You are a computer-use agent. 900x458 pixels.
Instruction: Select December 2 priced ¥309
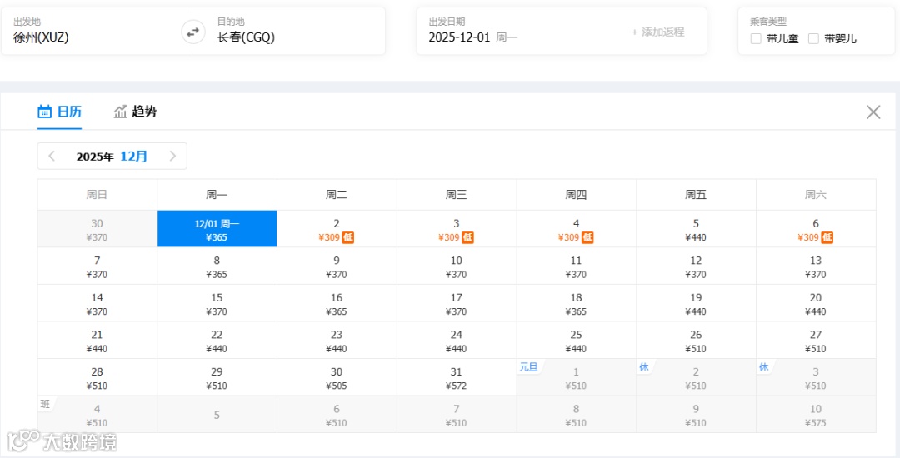pos(337,229)
